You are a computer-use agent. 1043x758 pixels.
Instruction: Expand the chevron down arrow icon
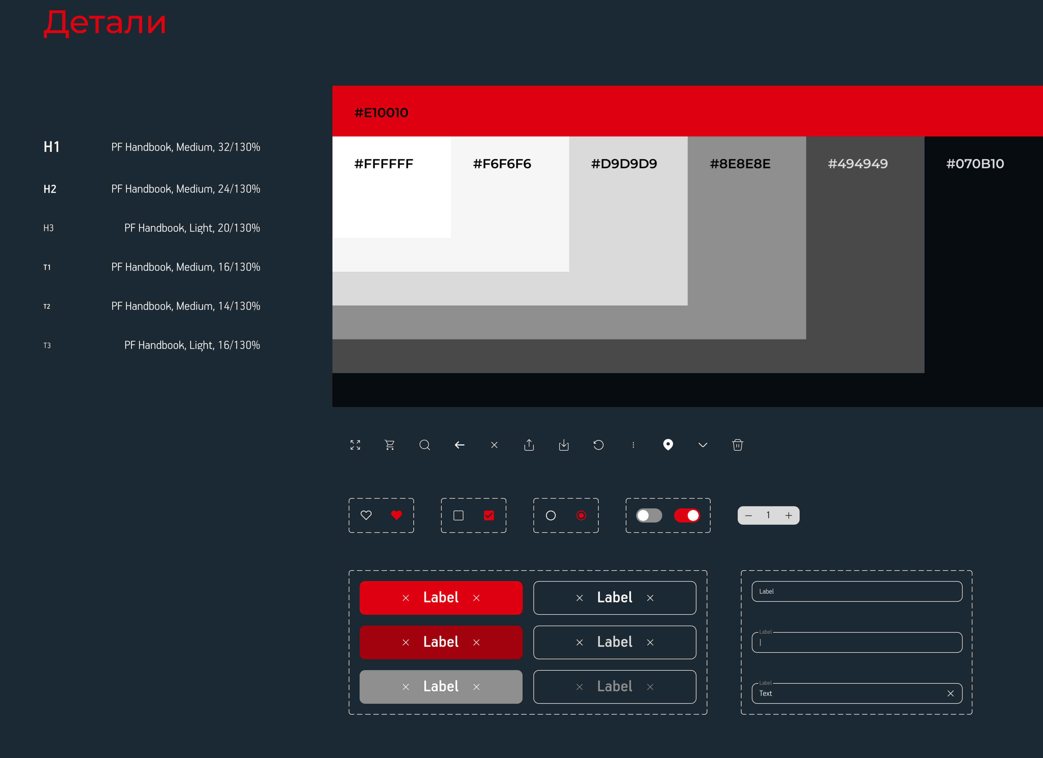pyautogui.click(x=703, y=445)
